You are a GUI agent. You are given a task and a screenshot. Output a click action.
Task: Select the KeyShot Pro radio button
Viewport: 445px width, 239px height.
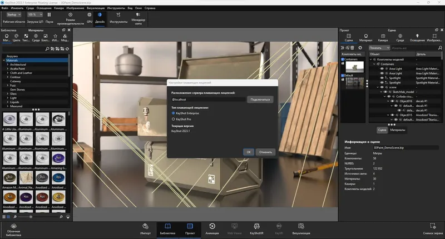[x=173, y=119]
